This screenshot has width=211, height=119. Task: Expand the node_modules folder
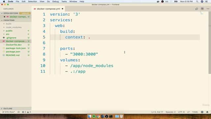(14, 27)
